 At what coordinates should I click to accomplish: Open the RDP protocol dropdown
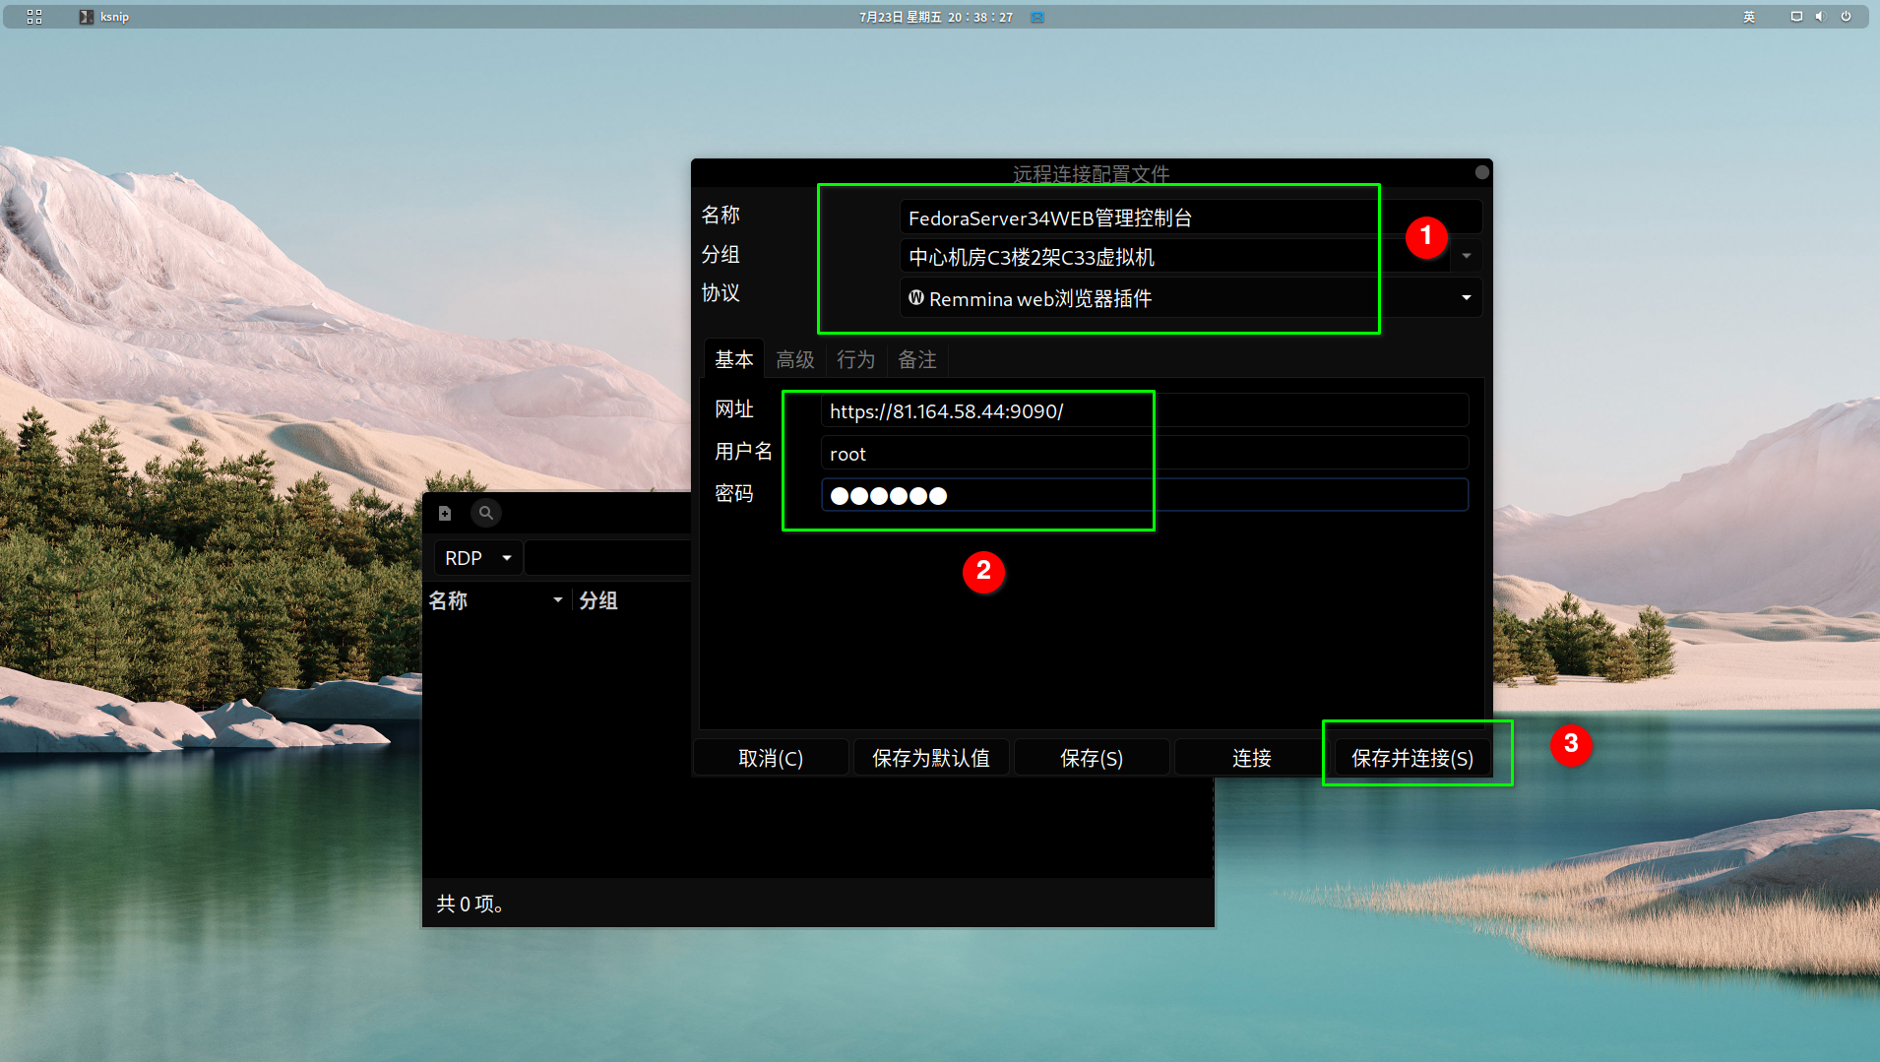[476, 557]
